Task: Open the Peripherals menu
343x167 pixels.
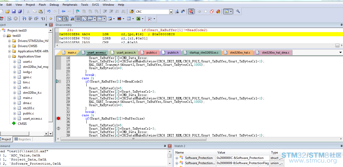Action: tap(70, 5)
